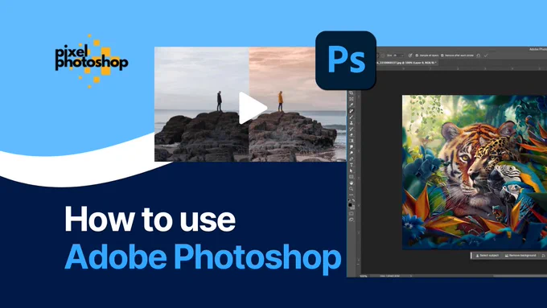
Task: Choose the Type tool
Action: coord(352,165)
